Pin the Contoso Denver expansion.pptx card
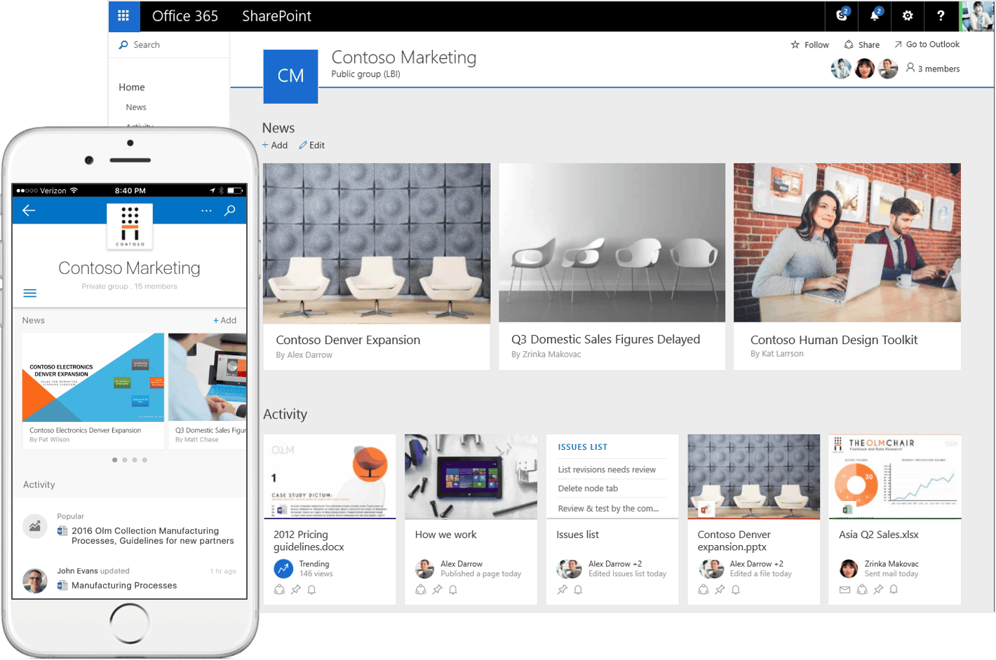The width and height of the screenshot is (996, 660). [x=720, y=590]
